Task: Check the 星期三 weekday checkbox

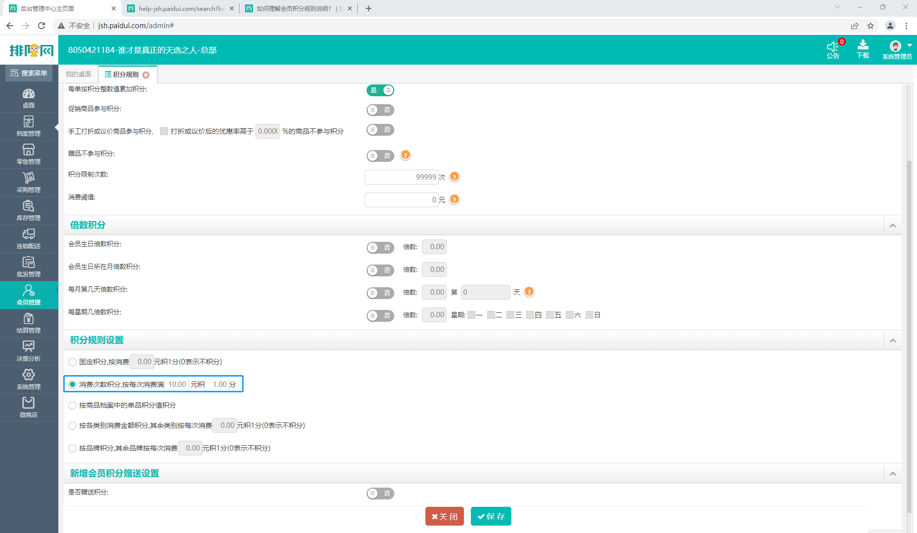Action: [510, 315]
